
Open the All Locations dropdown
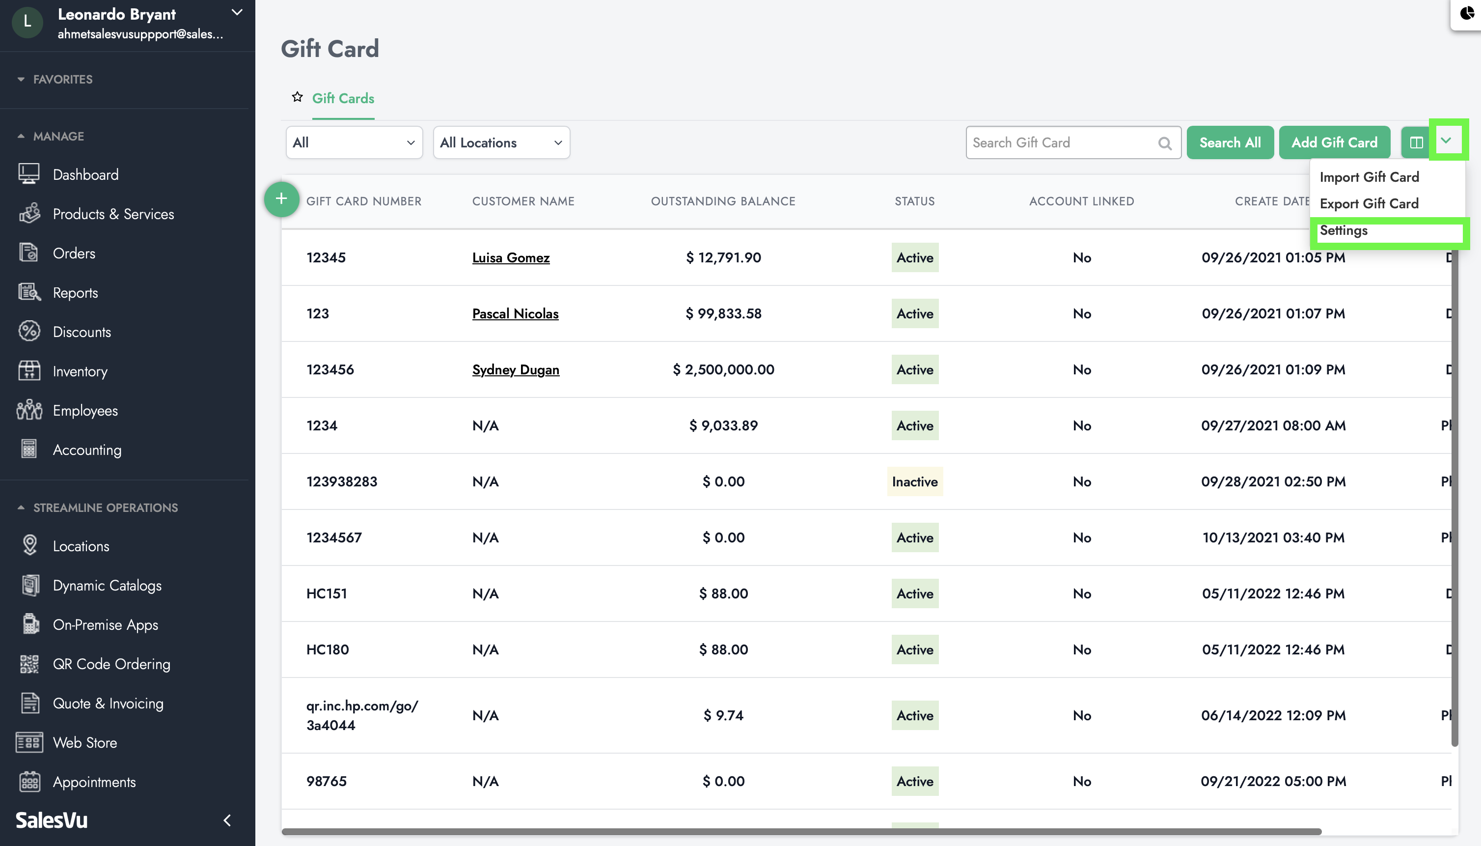tap(501, 142)
